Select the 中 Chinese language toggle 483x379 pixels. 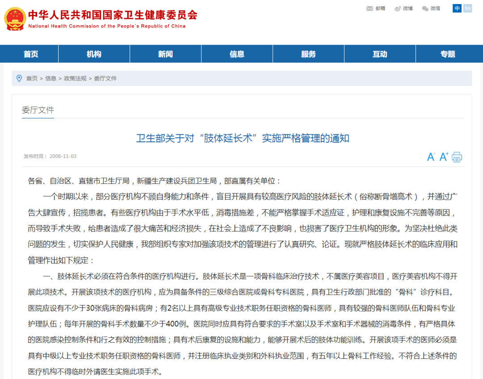coord(457,8)
